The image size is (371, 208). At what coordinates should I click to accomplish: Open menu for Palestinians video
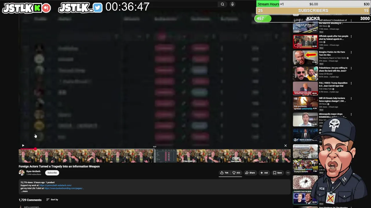[x=351, y=68]
